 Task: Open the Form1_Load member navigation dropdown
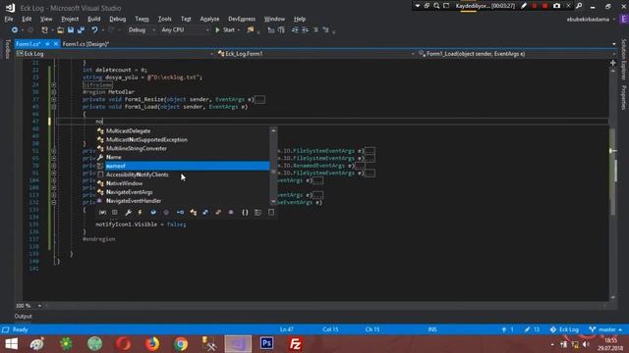coord(517,54)
